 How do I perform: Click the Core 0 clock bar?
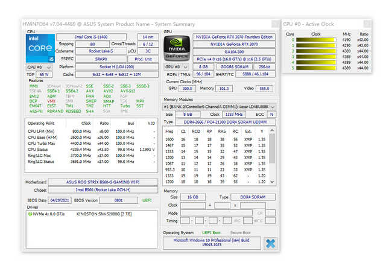coord(316,39)
